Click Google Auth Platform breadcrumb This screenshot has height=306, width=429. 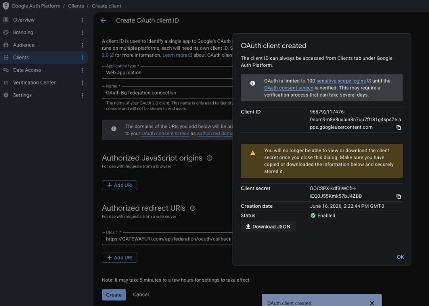(x=36, y=6)
